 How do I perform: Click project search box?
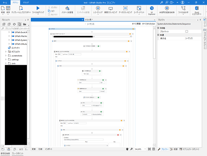pos(15,28)
